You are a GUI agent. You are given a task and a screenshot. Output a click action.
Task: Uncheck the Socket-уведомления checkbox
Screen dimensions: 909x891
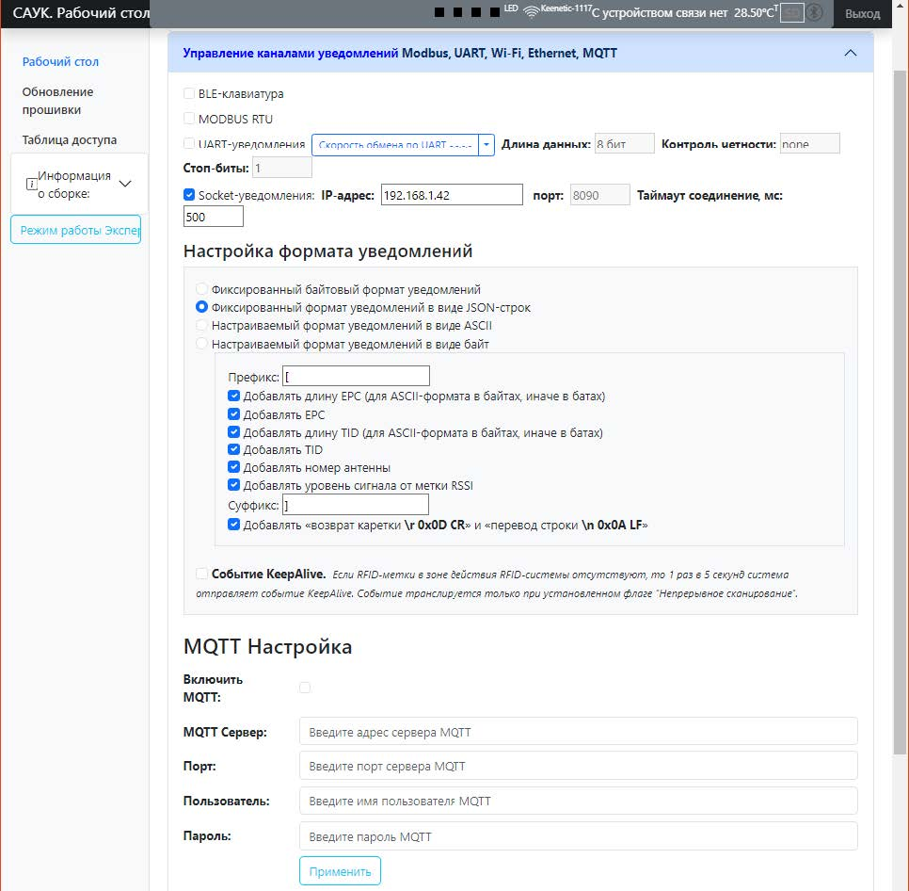(189, 195)
